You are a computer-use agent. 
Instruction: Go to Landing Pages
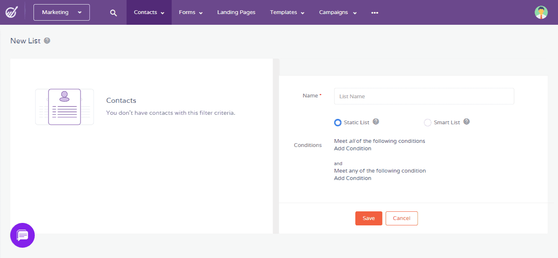click(236, 12)
